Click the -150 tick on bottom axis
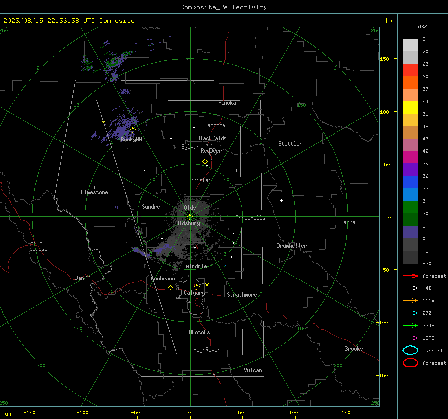 29,412
